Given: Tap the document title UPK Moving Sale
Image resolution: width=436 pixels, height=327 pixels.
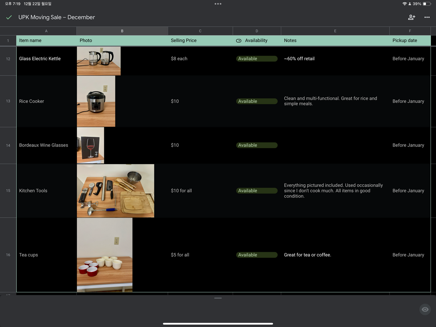Looking at the screenshot, I should 57,17.
